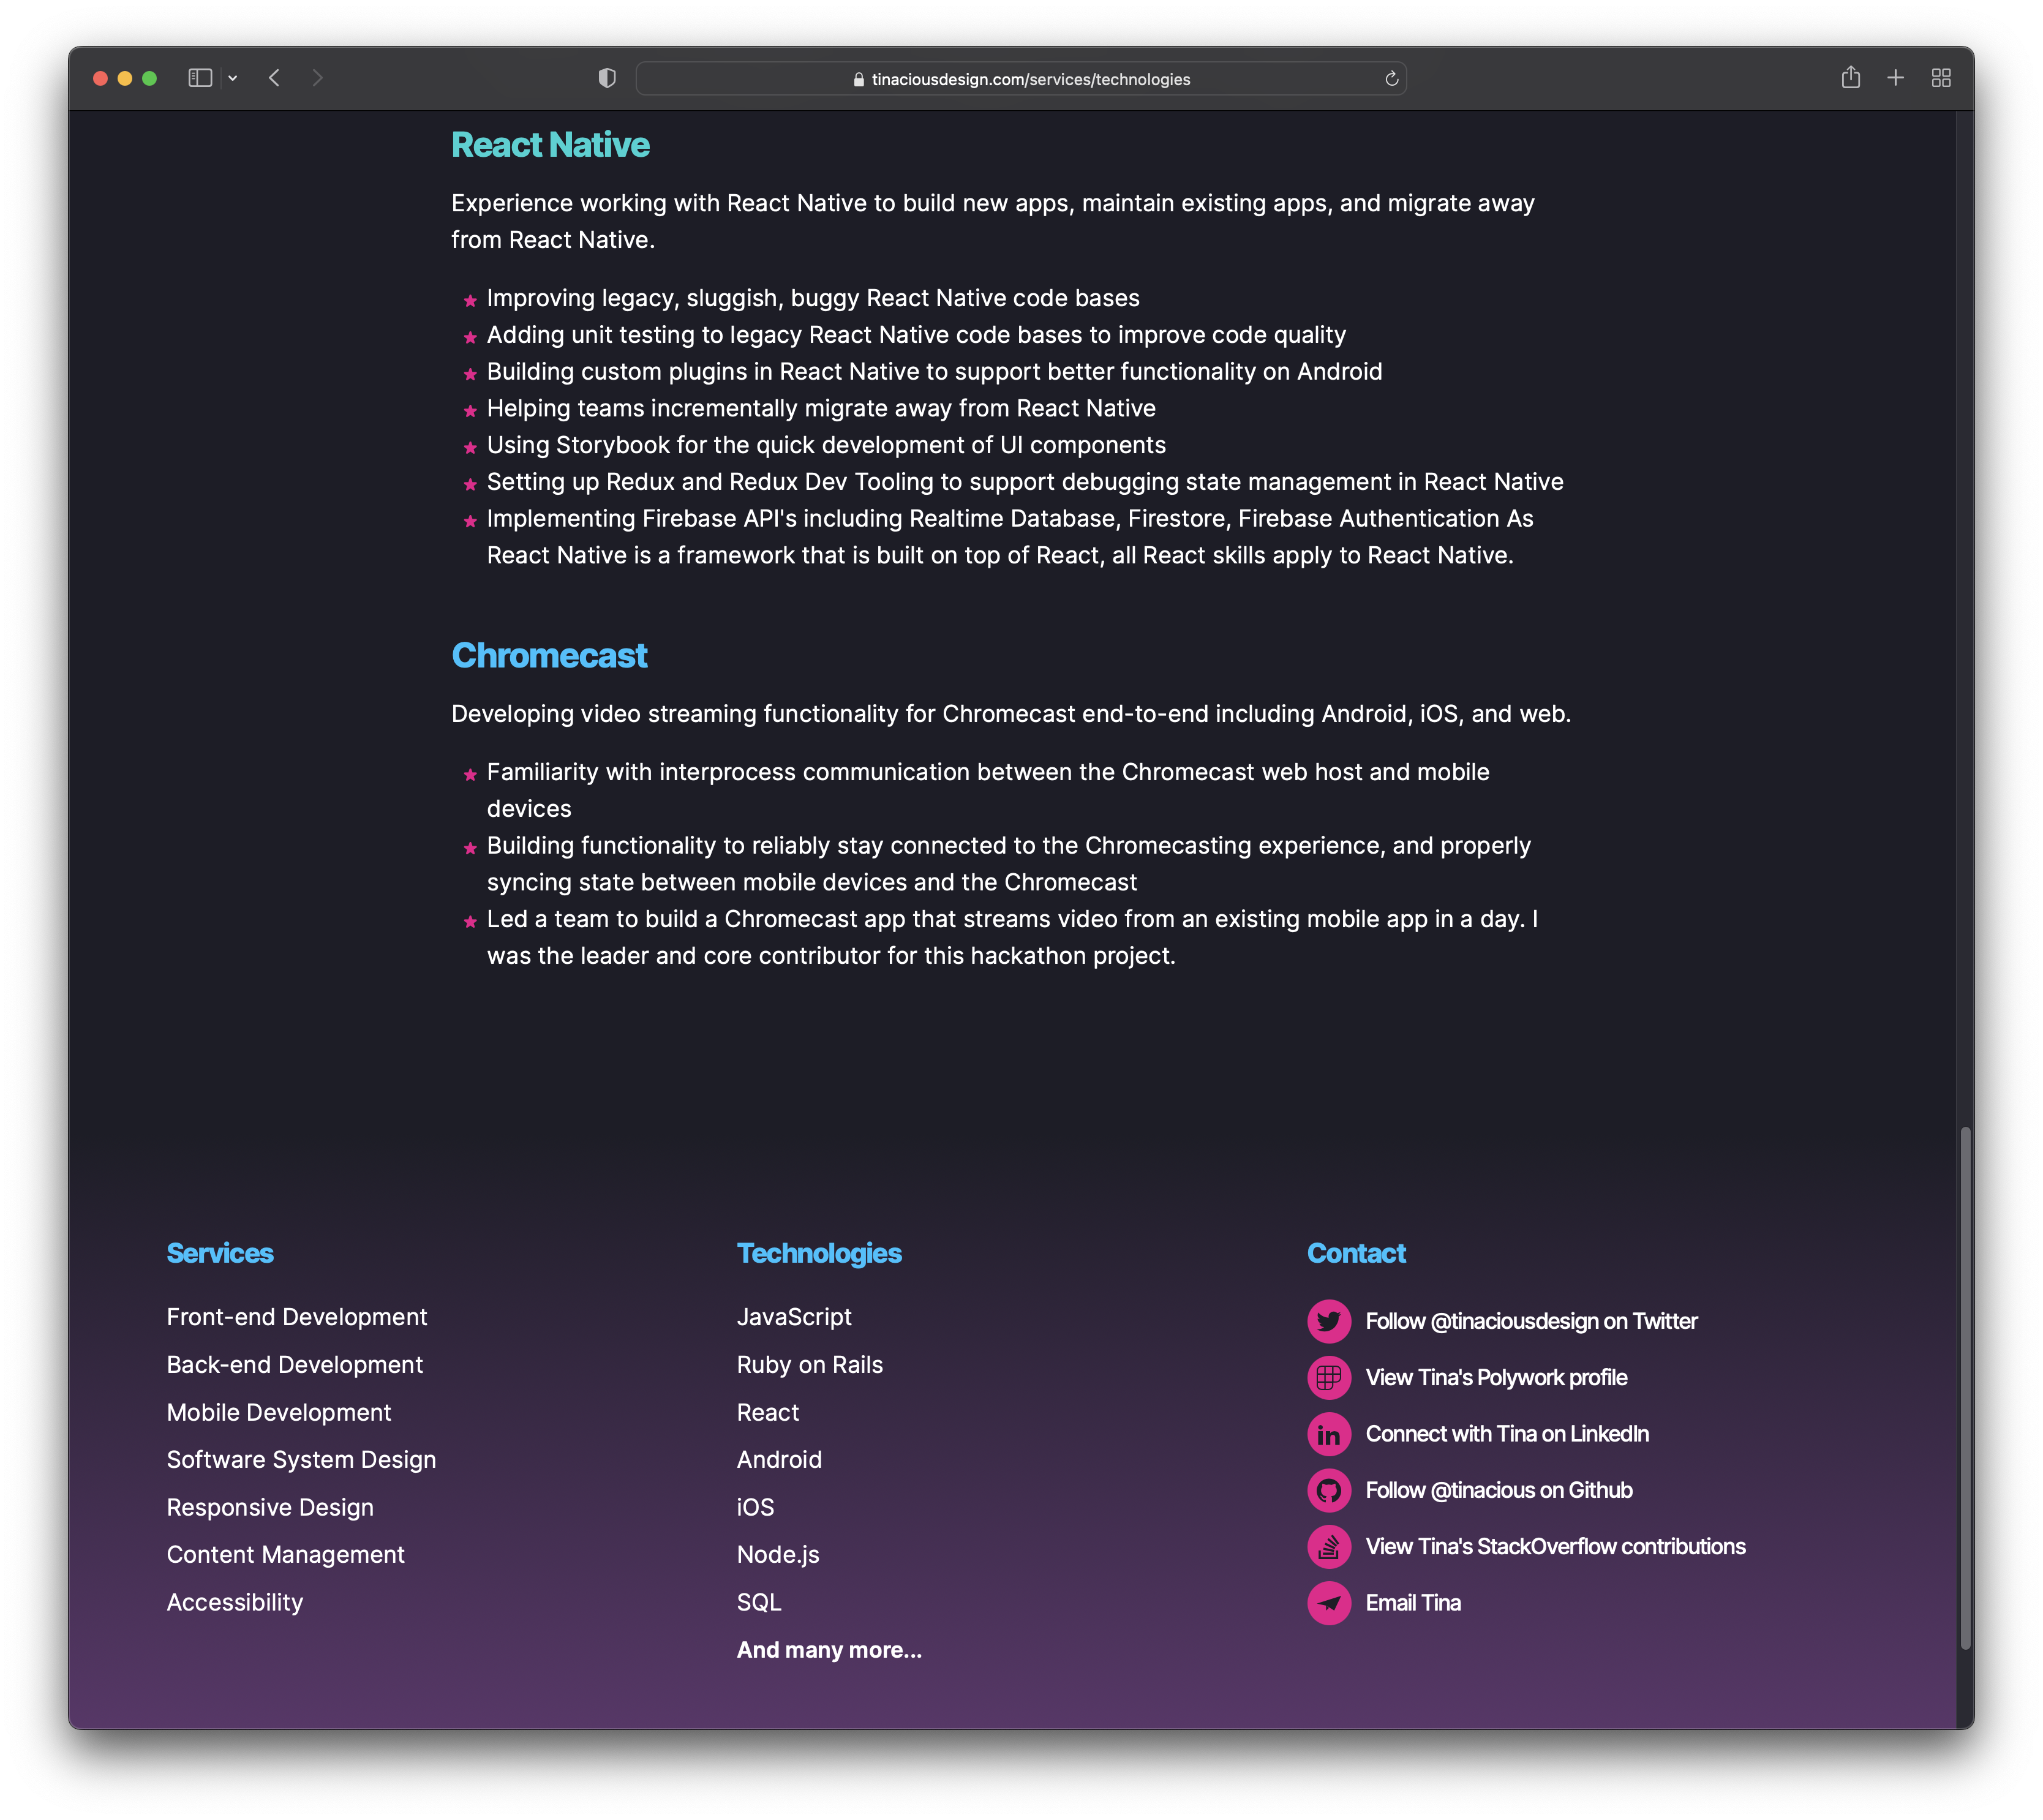
Task: Open the Contact footer heading
Action: click(x=1356, y=1253)
